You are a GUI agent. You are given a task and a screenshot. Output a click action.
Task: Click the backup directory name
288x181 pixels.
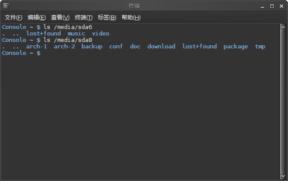click(x=92, y=47)
